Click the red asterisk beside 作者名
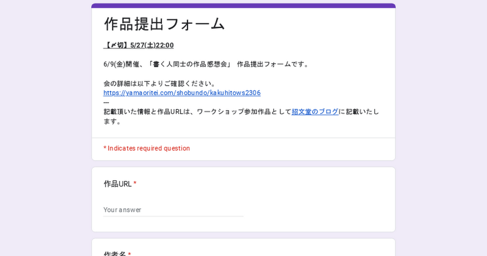487x256 pixels. (129, 254)
